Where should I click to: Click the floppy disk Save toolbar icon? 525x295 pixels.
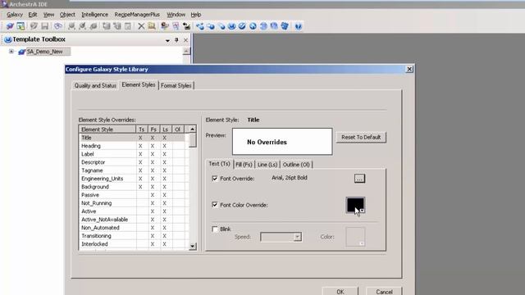click(44, 26)
